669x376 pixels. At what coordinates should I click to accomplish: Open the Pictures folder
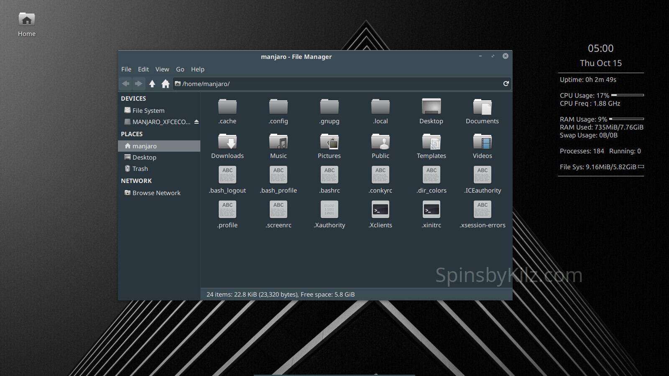329,142
